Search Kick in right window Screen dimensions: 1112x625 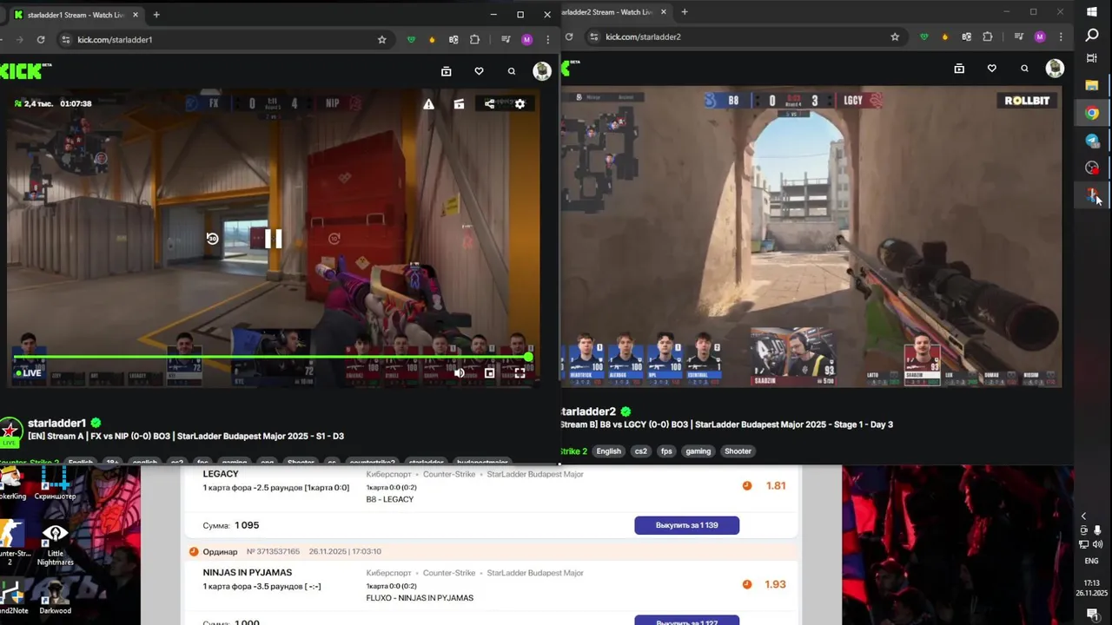coord(1025,69)
